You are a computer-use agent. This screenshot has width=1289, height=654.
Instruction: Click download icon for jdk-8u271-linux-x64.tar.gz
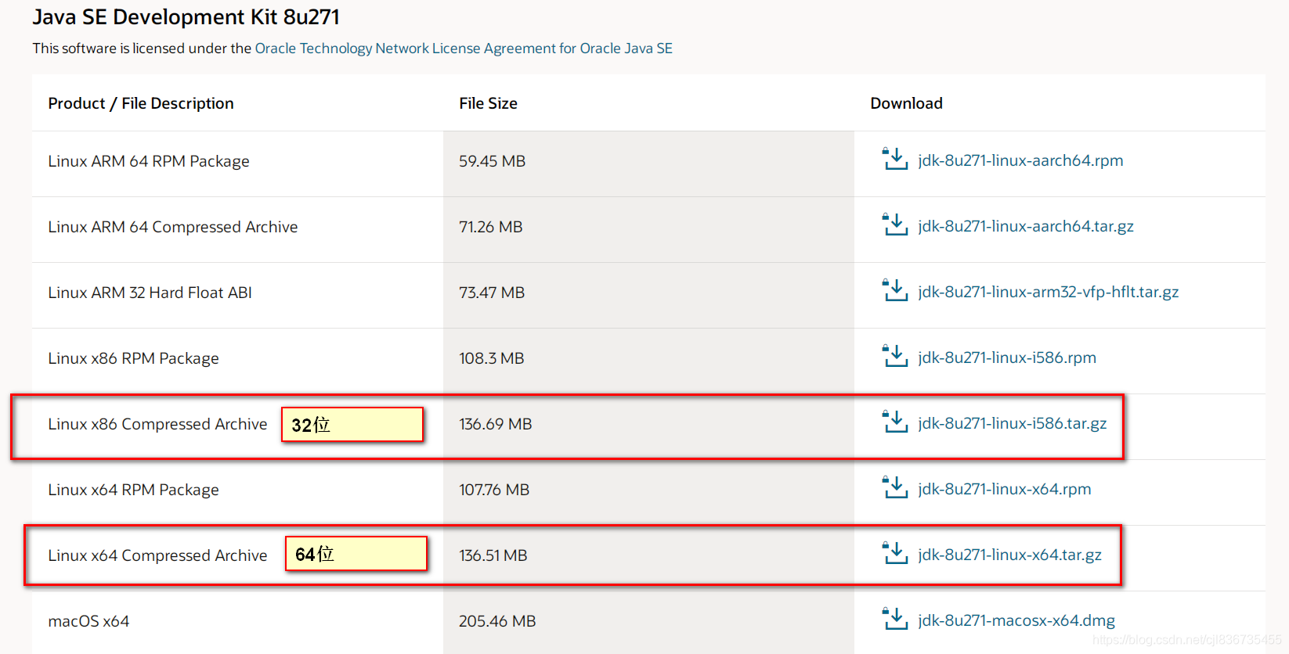895,553
